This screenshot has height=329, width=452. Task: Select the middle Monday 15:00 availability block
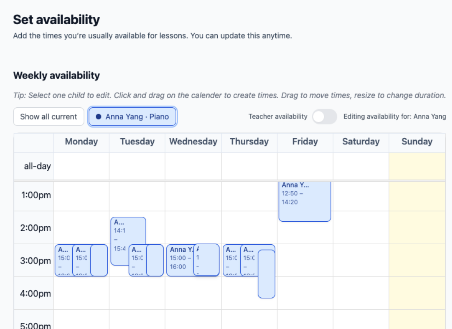81,259
